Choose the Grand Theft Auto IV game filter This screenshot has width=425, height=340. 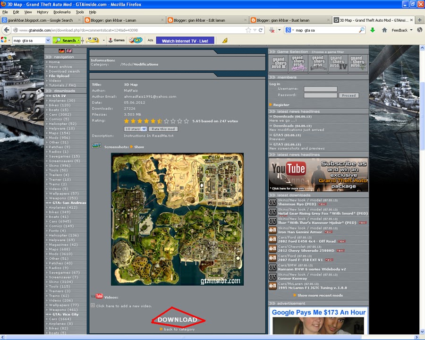click(x=338, y=63)
